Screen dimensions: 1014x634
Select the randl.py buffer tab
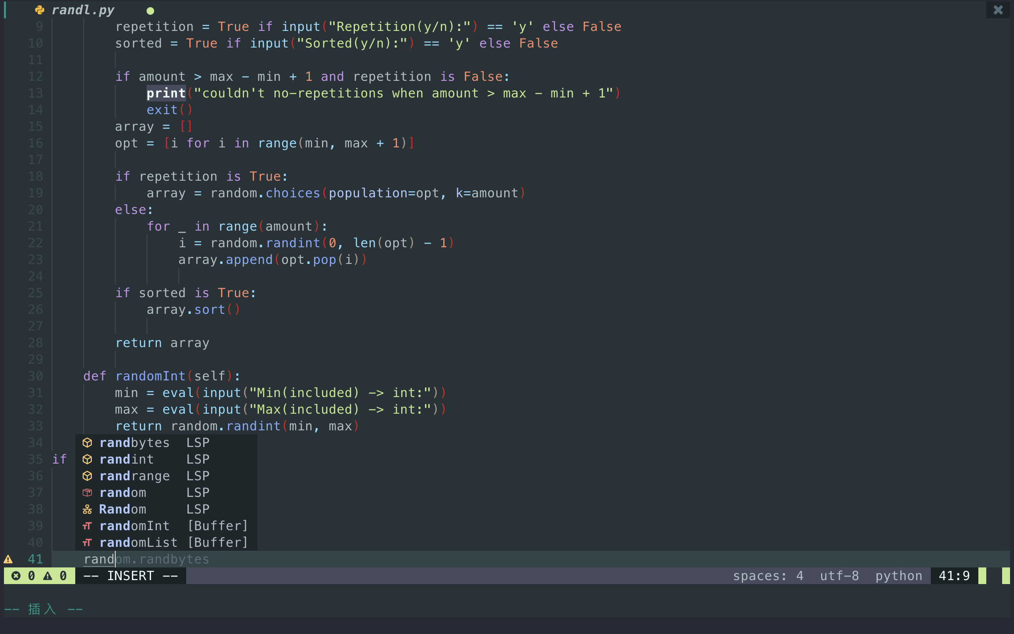(x=82, y=10)
